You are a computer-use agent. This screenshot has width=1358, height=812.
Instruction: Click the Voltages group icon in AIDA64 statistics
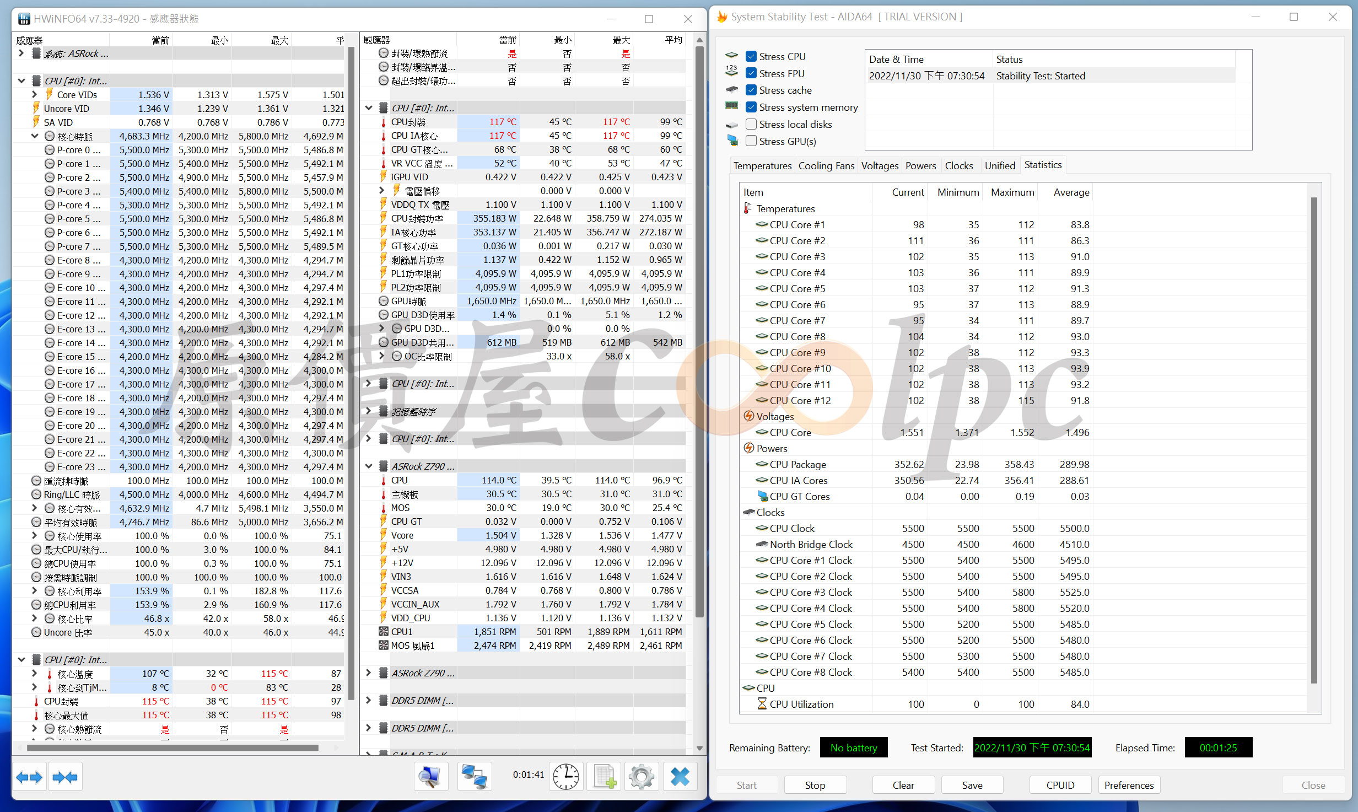pos(748,416)
